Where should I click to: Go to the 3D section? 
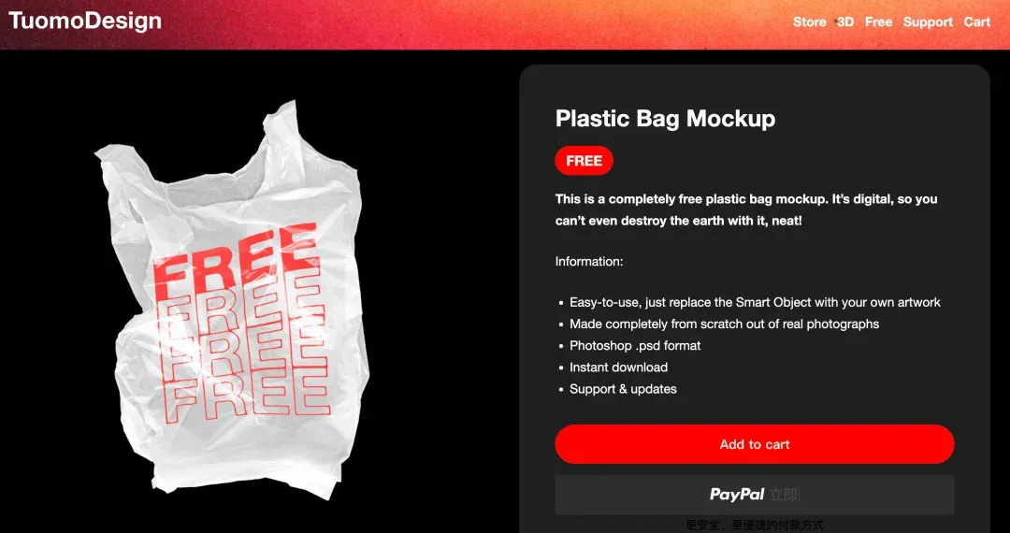click(845, 22)
